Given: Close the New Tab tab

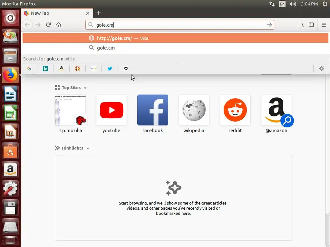Looking at the screenshot, I should [x=88, y=13].
